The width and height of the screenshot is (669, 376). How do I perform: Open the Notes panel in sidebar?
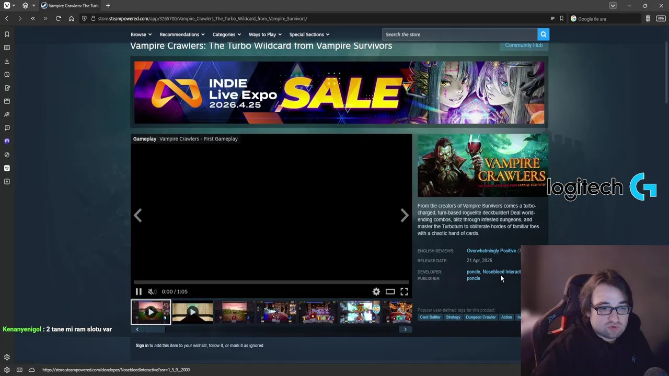click(7, 88)
